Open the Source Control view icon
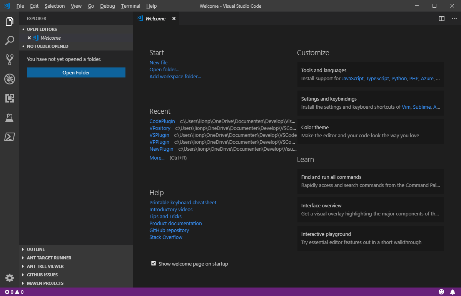461x296 pixels. click(x=9, y=60)
